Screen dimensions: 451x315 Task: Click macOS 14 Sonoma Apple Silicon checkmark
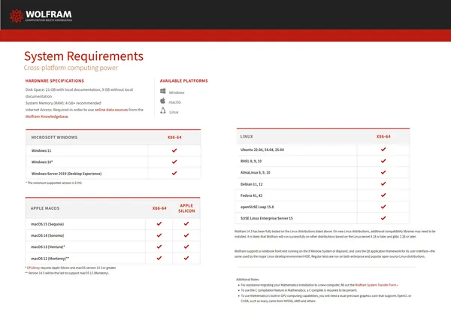(186, 235)
